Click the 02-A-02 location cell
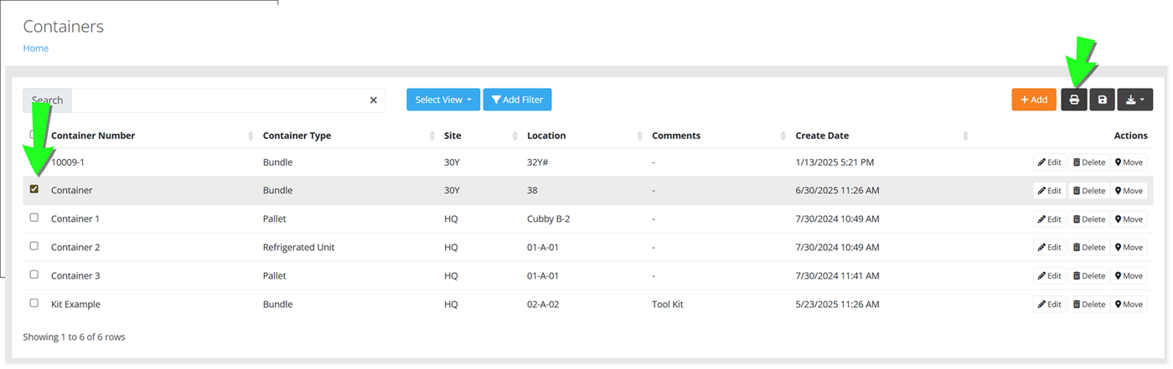The width and height of the screenshot is (1173, 369). [543, 305]
